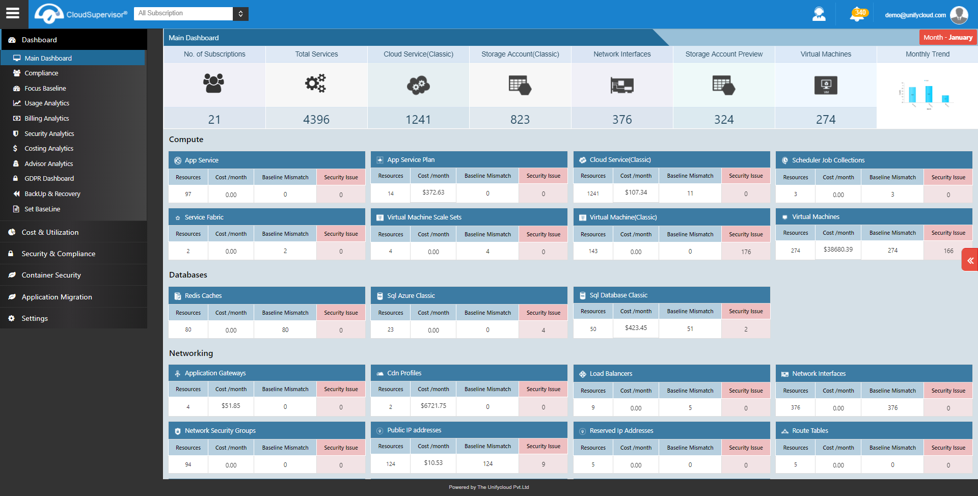The image size is (978, 496).
Task: Expand Settings section in sidebar
Action: pos(73,318)
